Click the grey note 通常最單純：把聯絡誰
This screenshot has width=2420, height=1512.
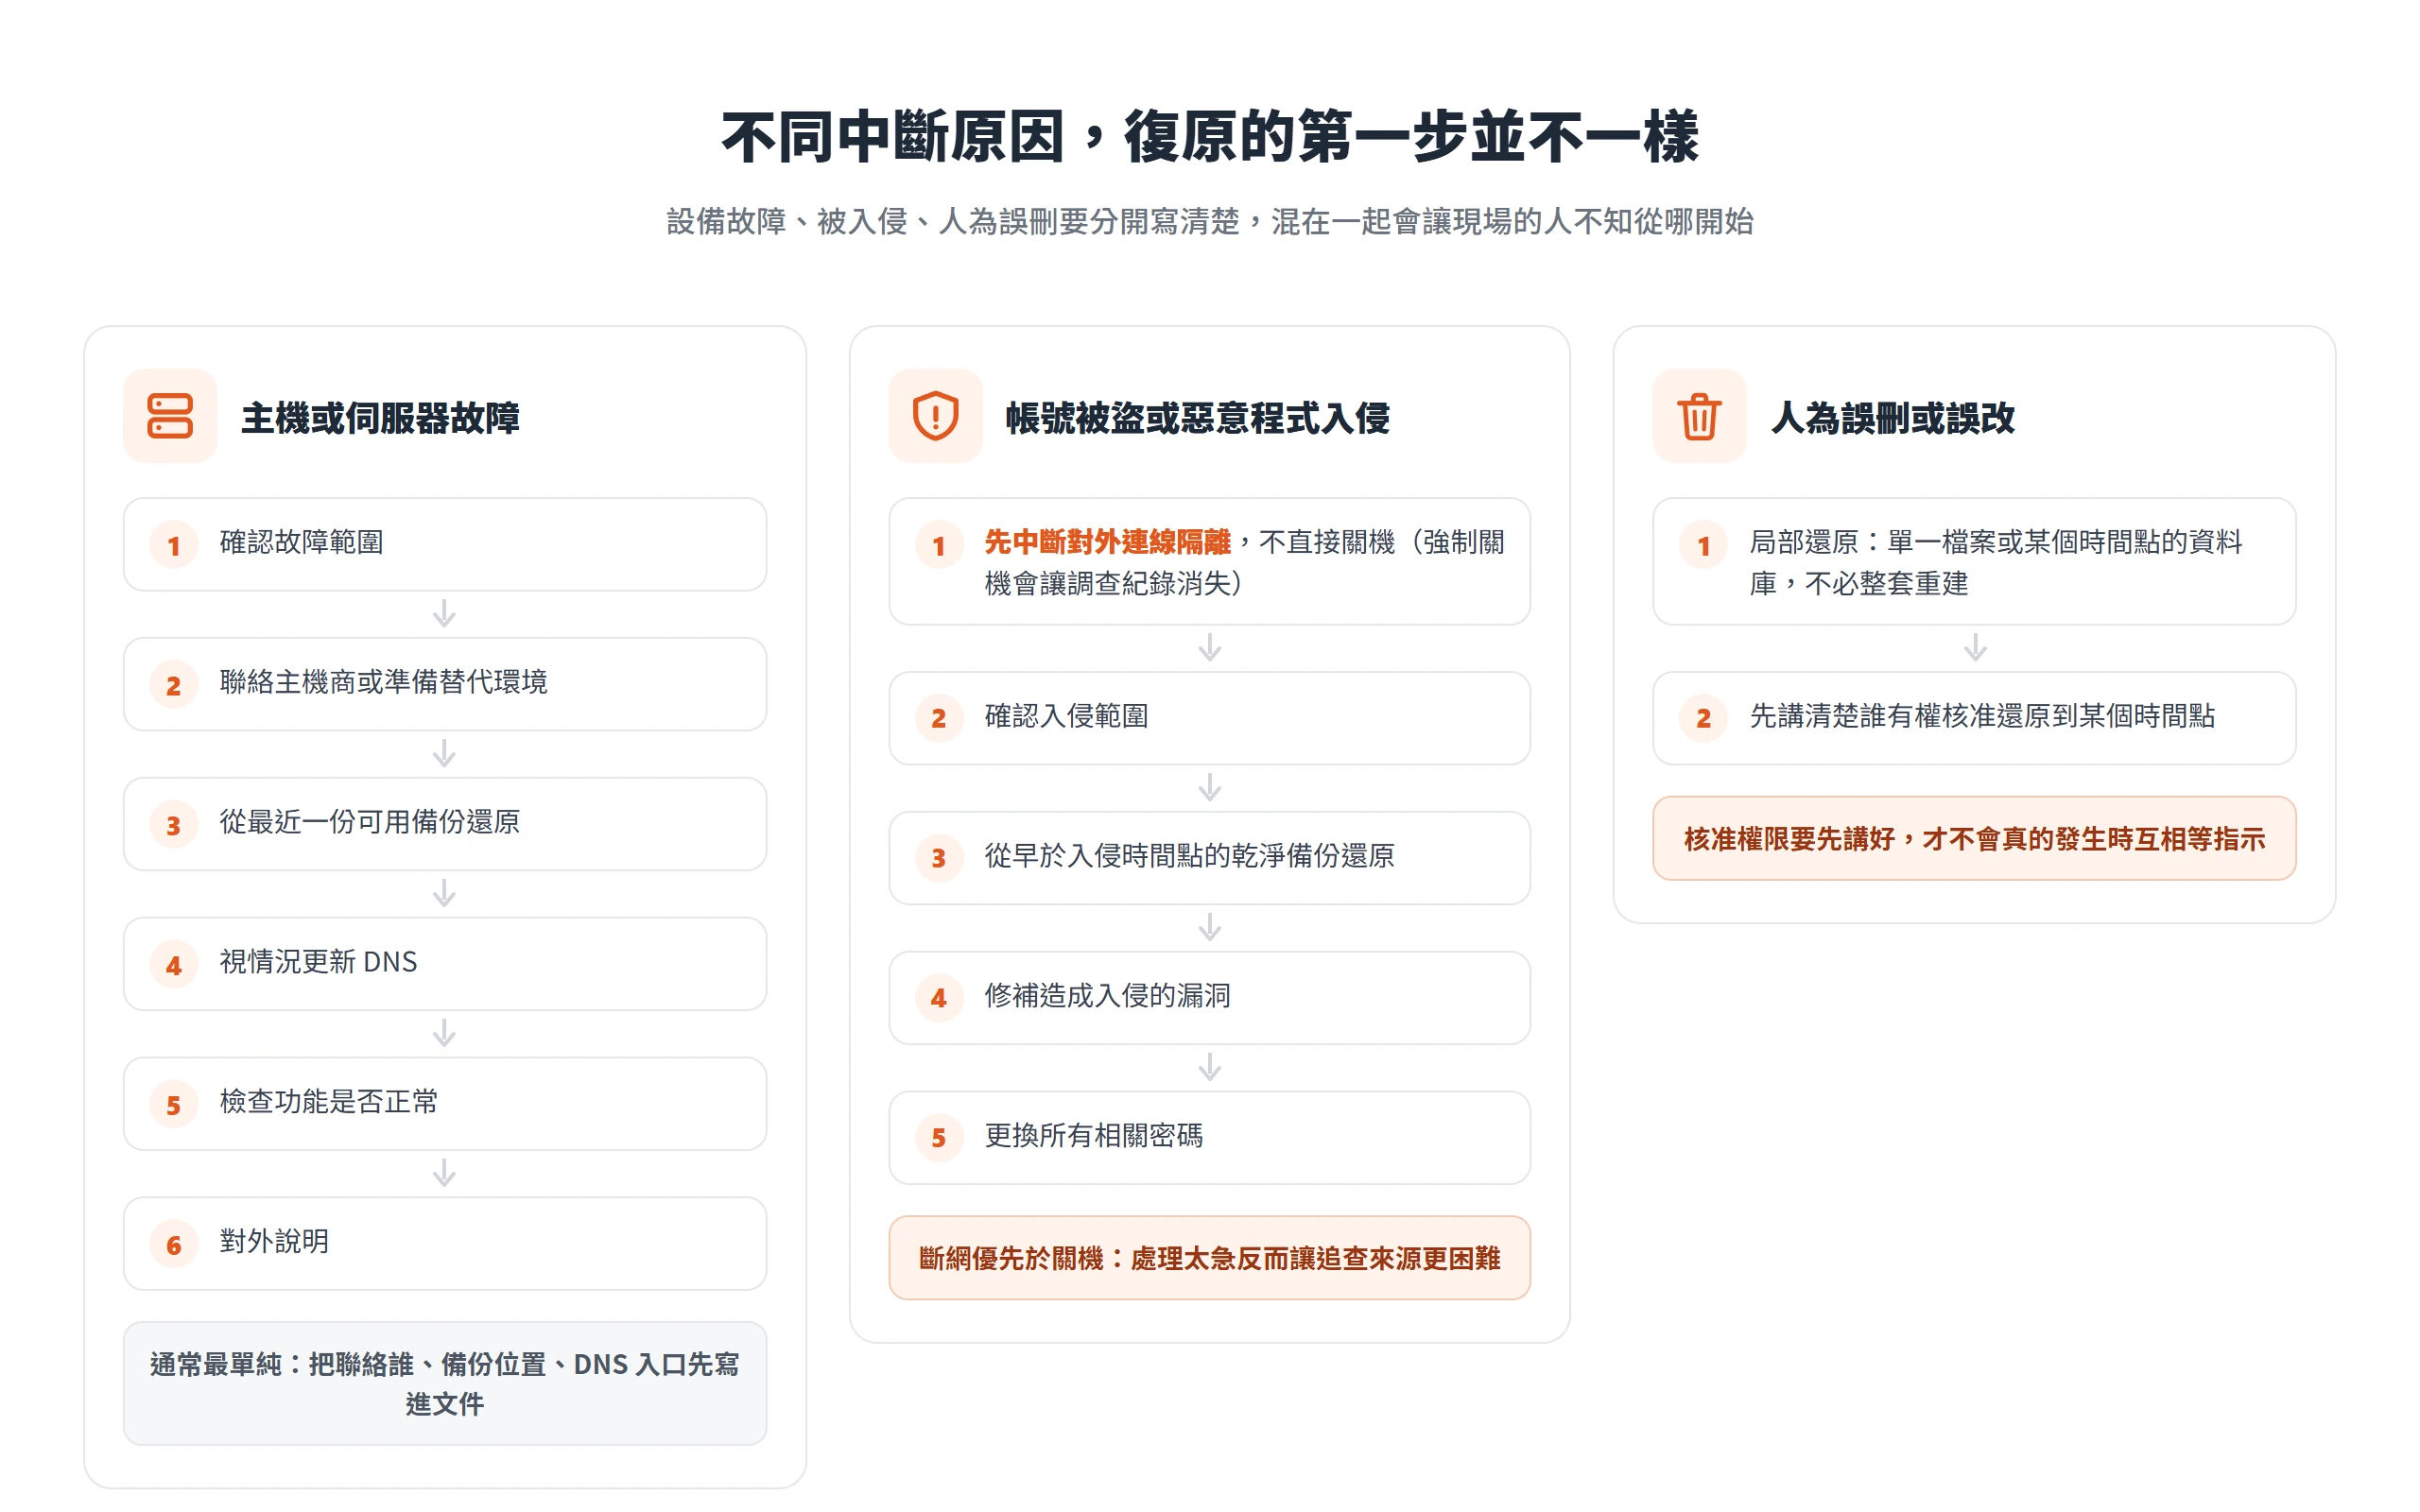[445, 1384]
